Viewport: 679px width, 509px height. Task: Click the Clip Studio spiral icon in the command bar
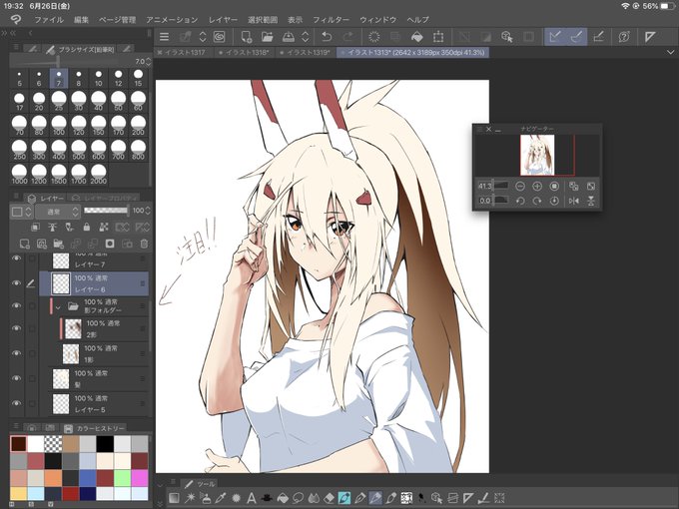coord(220,37)
